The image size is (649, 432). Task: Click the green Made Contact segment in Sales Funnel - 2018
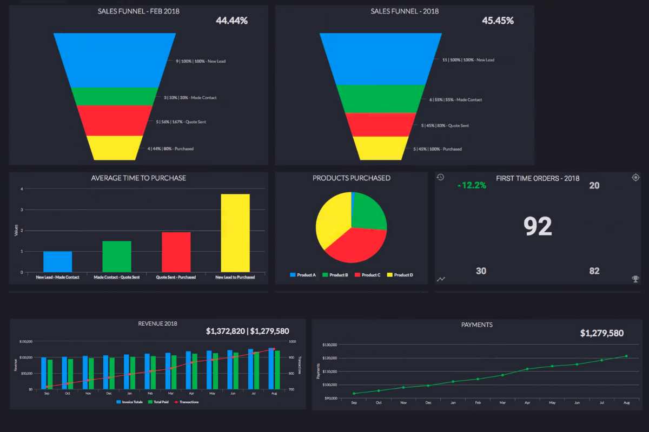coord(381,99)
